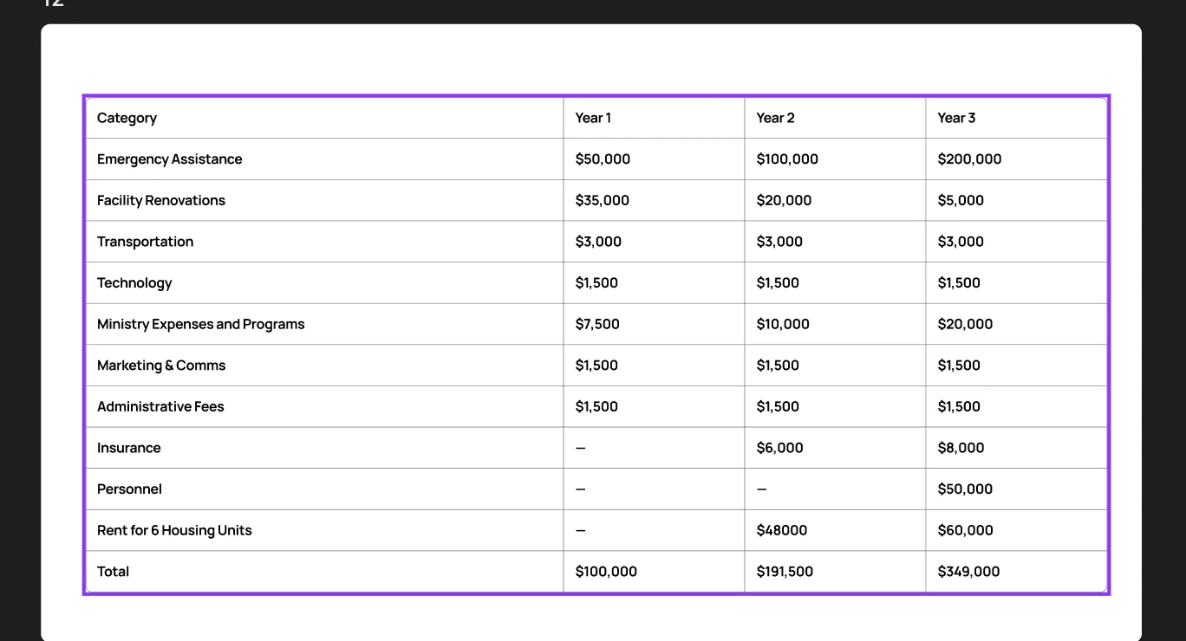Image resolution: width=1186 pixels, height=641 pixels.
Task: Select Insurance Year 1 dash cell
Action: [654, 448]
